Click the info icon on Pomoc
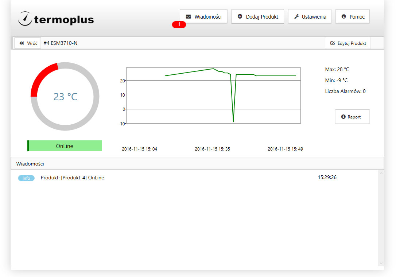Screen dimensions: 396x280 [343, 17]
